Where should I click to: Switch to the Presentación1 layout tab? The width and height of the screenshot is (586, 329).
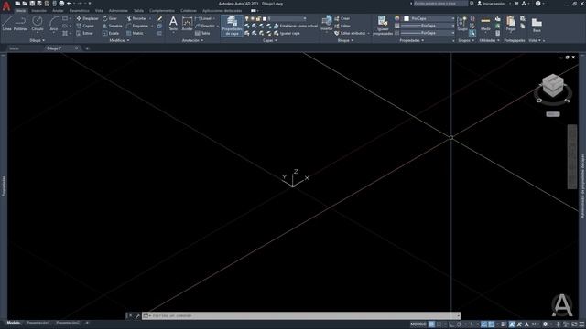(38, 323)
